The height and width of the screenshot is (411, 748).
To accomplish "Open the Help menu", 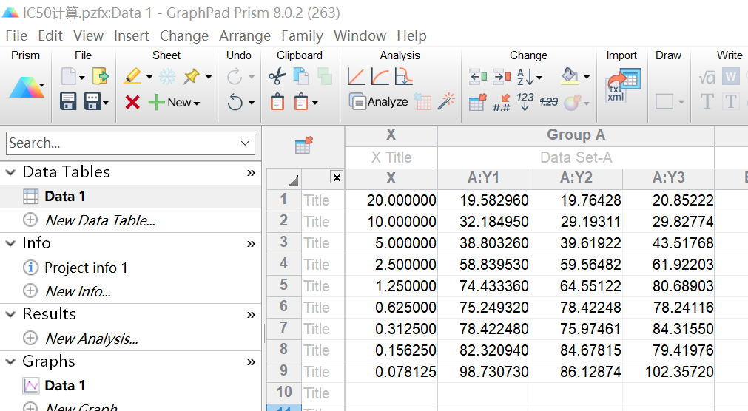I will 411,35.
